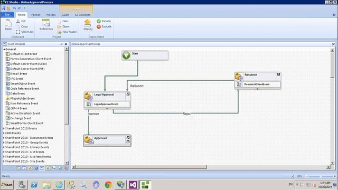Click New in the Project group

point(63,21)
